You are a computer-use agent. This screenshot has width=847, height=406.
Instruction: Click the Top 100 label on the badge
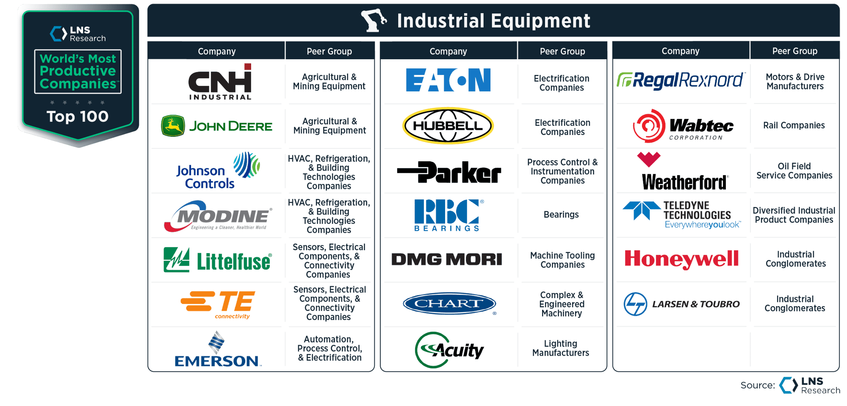coord(79,116)
